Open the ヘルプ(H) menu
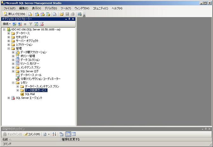 (117, 8)
